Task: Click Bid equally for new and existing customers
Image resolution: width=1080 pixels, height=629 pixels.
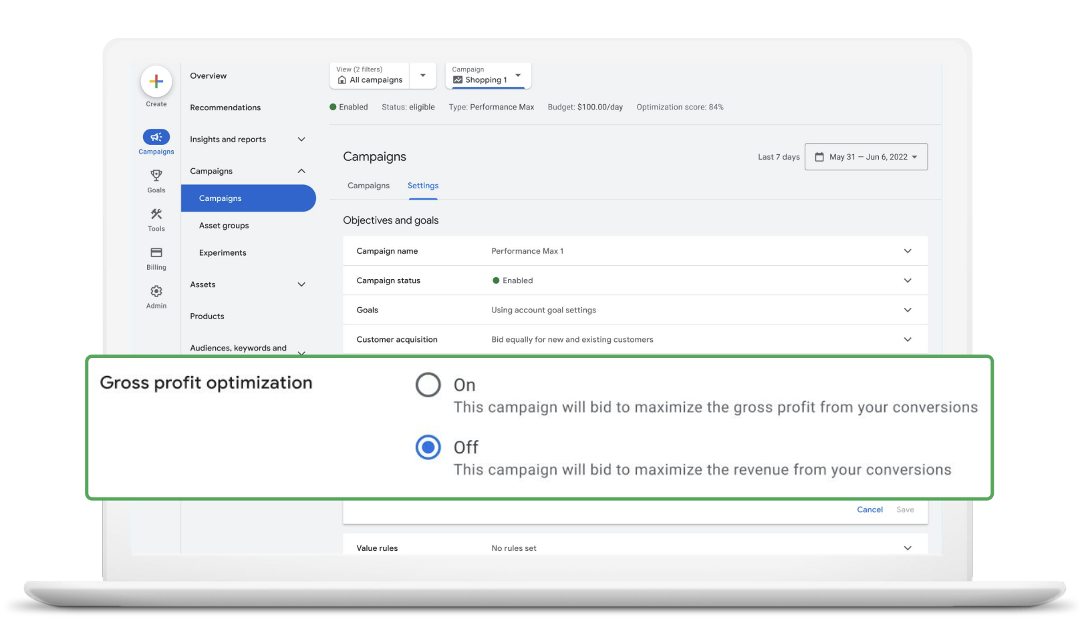Action: [572, 339]
